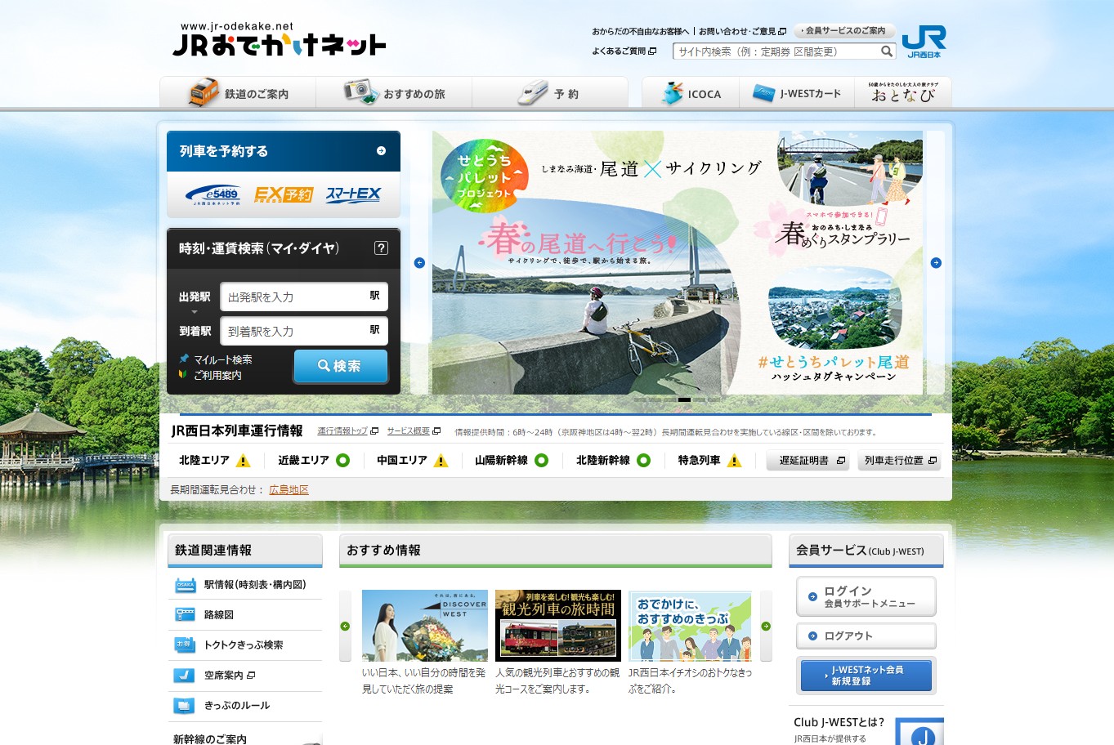
Task: Open the おすすめの旅 navigation tab
Action: tap(394, 93)
